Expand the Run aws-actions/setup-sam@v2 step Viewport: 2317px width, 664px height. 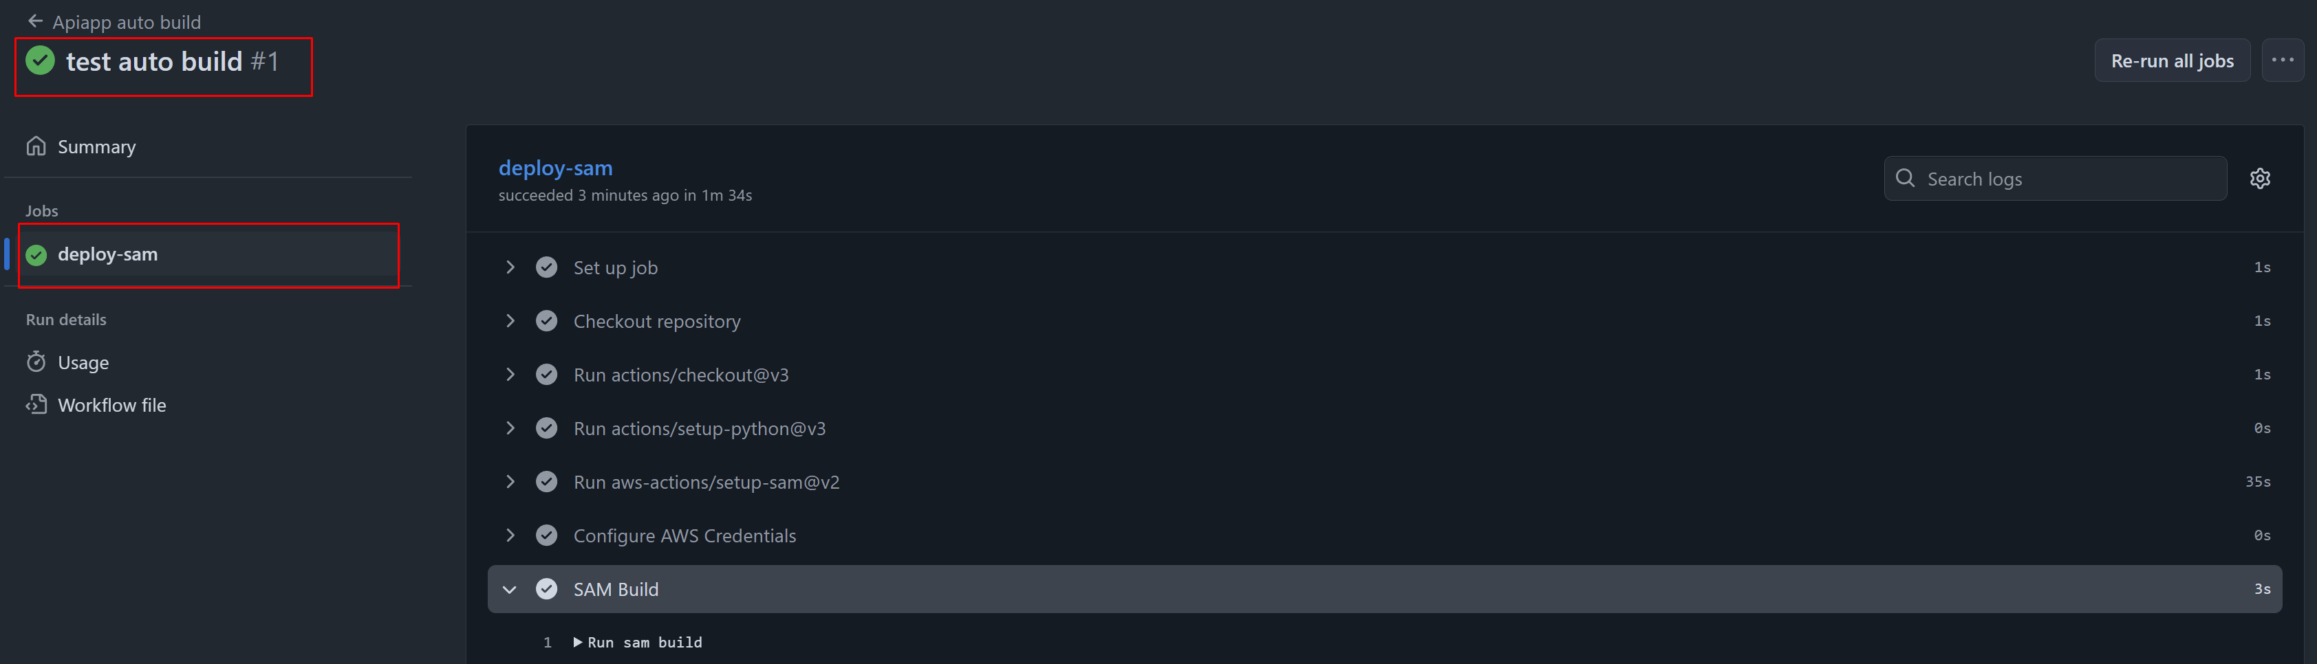click(510, 482)
